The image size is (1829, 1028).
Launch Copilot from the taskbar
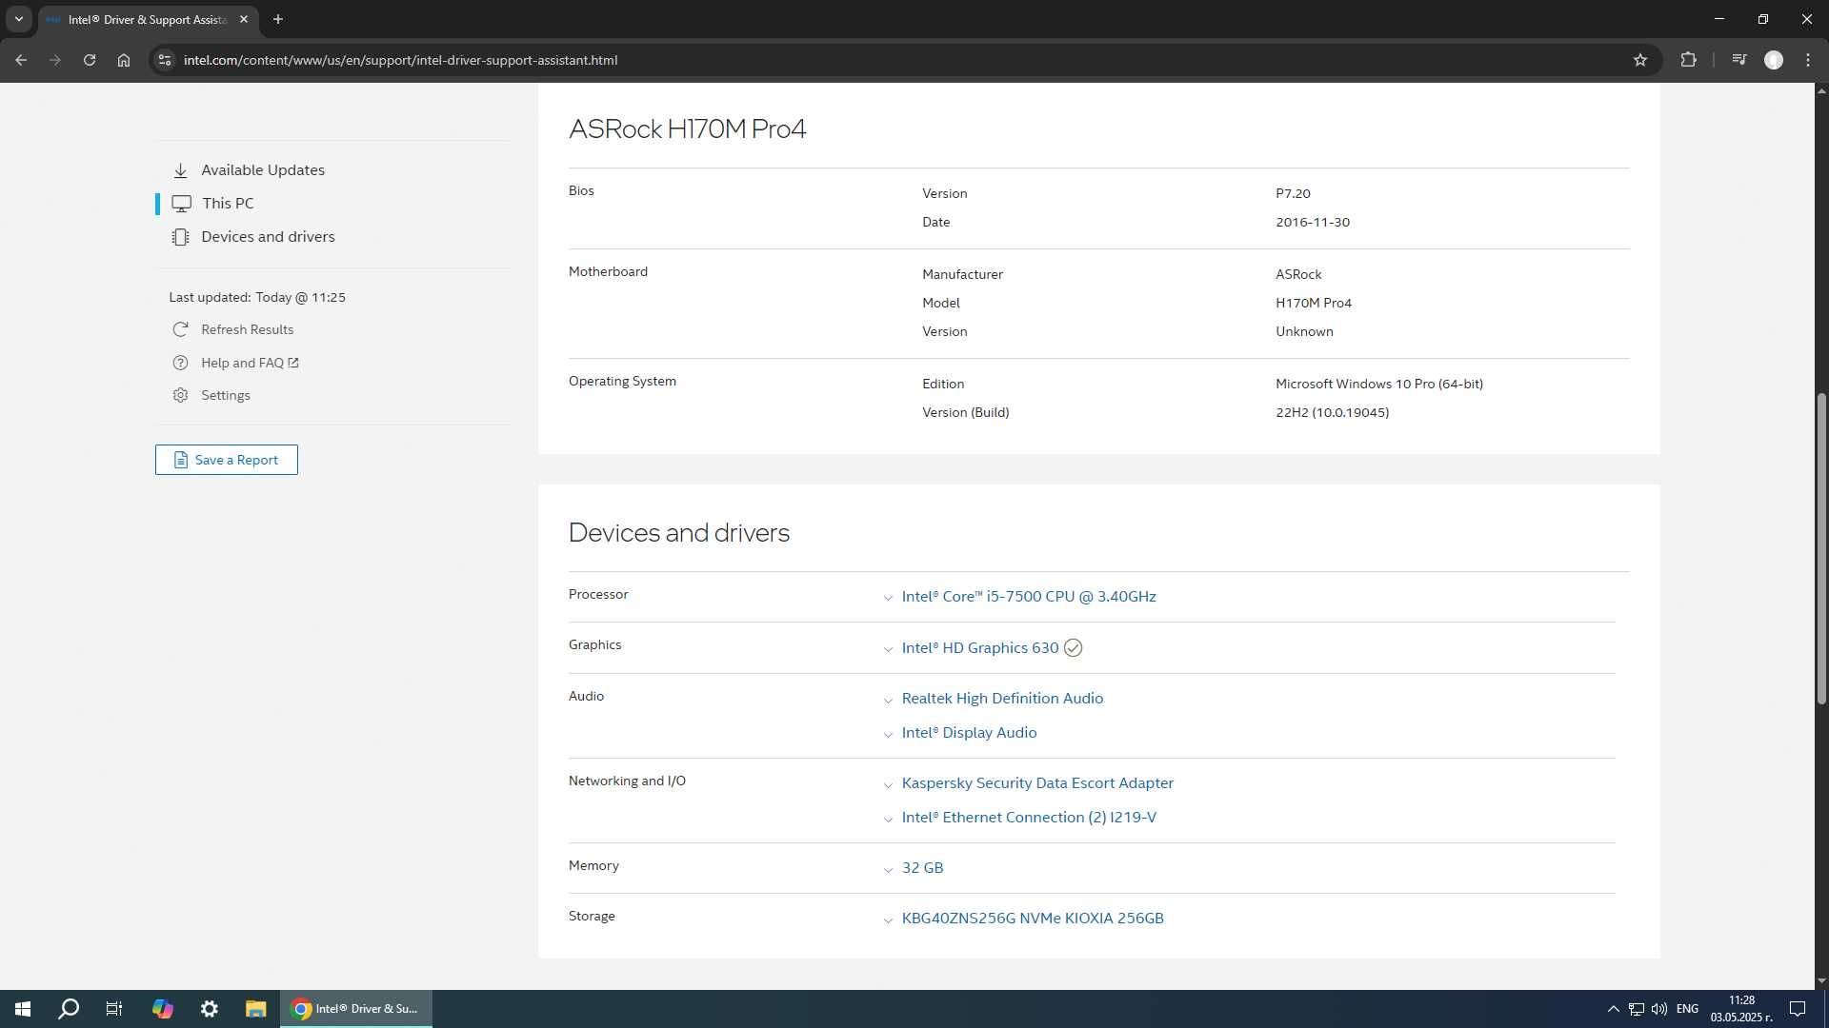(162, 1009)
